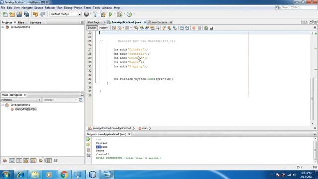Click the Find Selection magnifier icon
The width and height of the screenshot is (318, 179).
click(136, 28)
